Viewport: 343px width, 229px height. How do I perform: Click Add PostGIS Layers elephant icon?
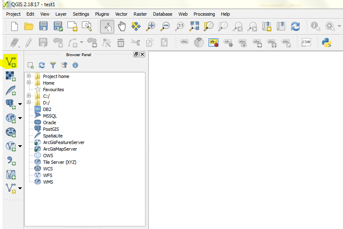click(x=11, y=104)
